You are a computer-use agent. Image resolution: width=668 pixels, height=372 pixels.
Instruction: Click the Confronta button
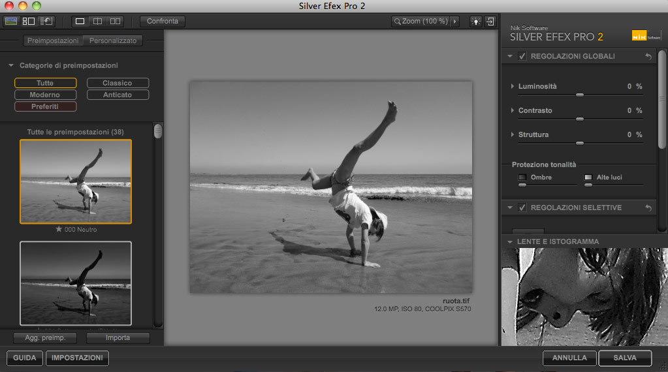(163, 22)
